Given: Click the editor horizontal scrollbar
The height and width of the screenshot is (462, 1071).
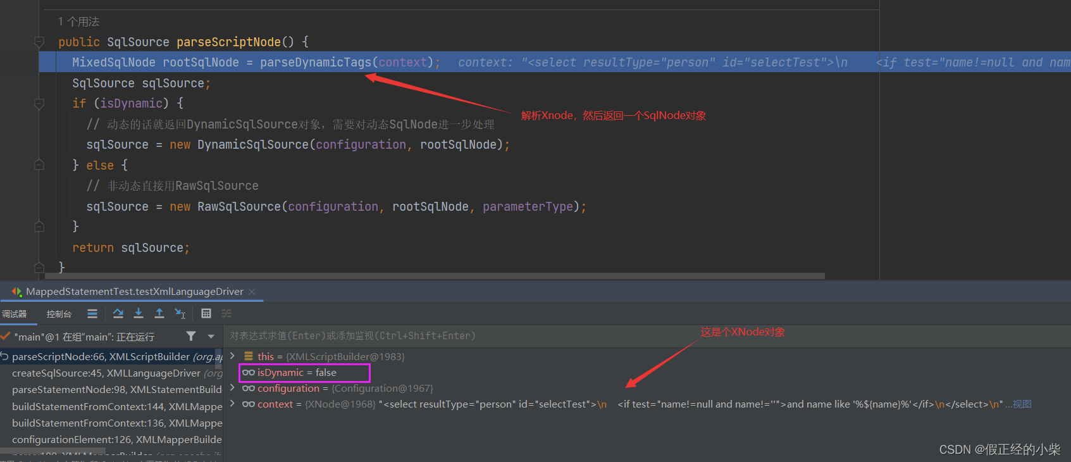Looking at the screenshot, I should click(x=435, y=276).
